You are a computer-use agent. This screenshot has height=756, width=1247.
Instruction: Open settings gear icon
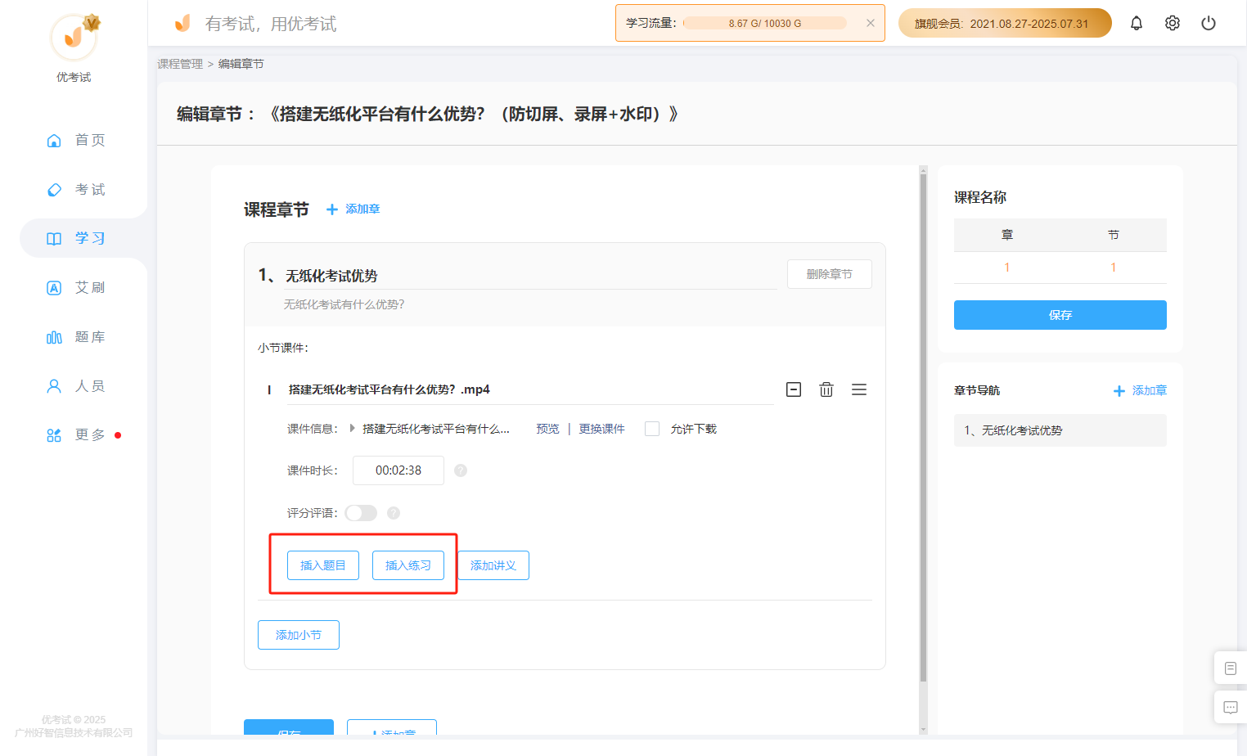1173,23
